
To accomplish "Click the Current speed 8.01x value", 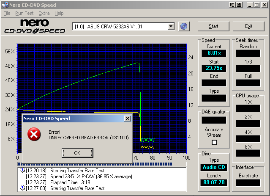I will pos(214,53).
